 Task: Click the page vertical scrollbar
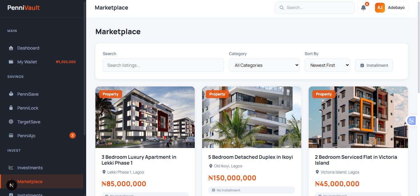(418, 46)
